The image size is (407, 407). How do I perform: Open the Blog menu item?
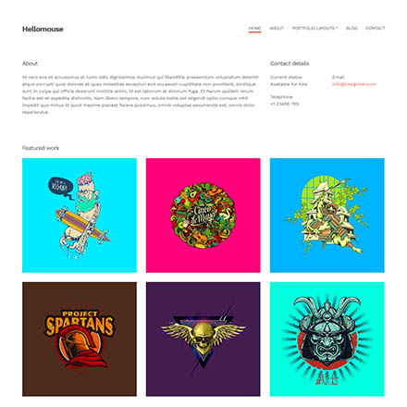(351, 28)
